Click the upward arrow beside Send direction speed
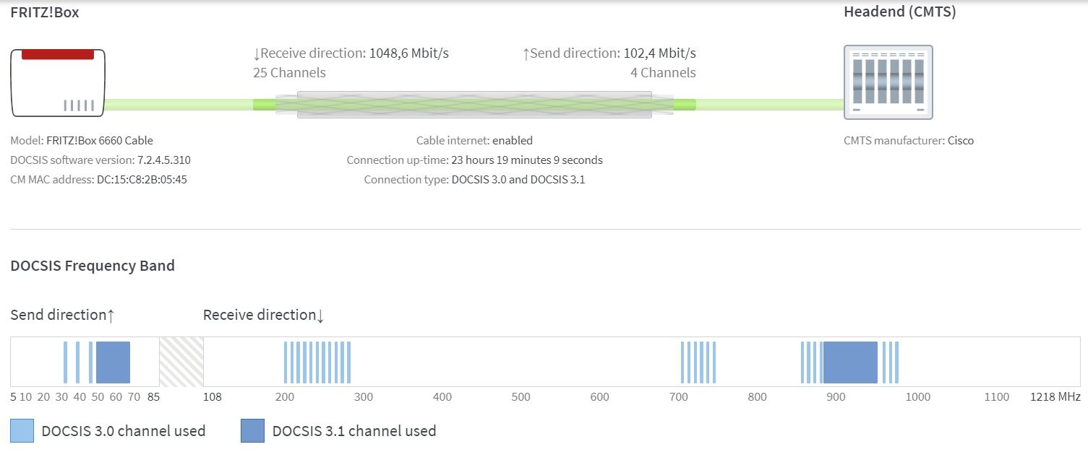 click(x=526, y=53)
